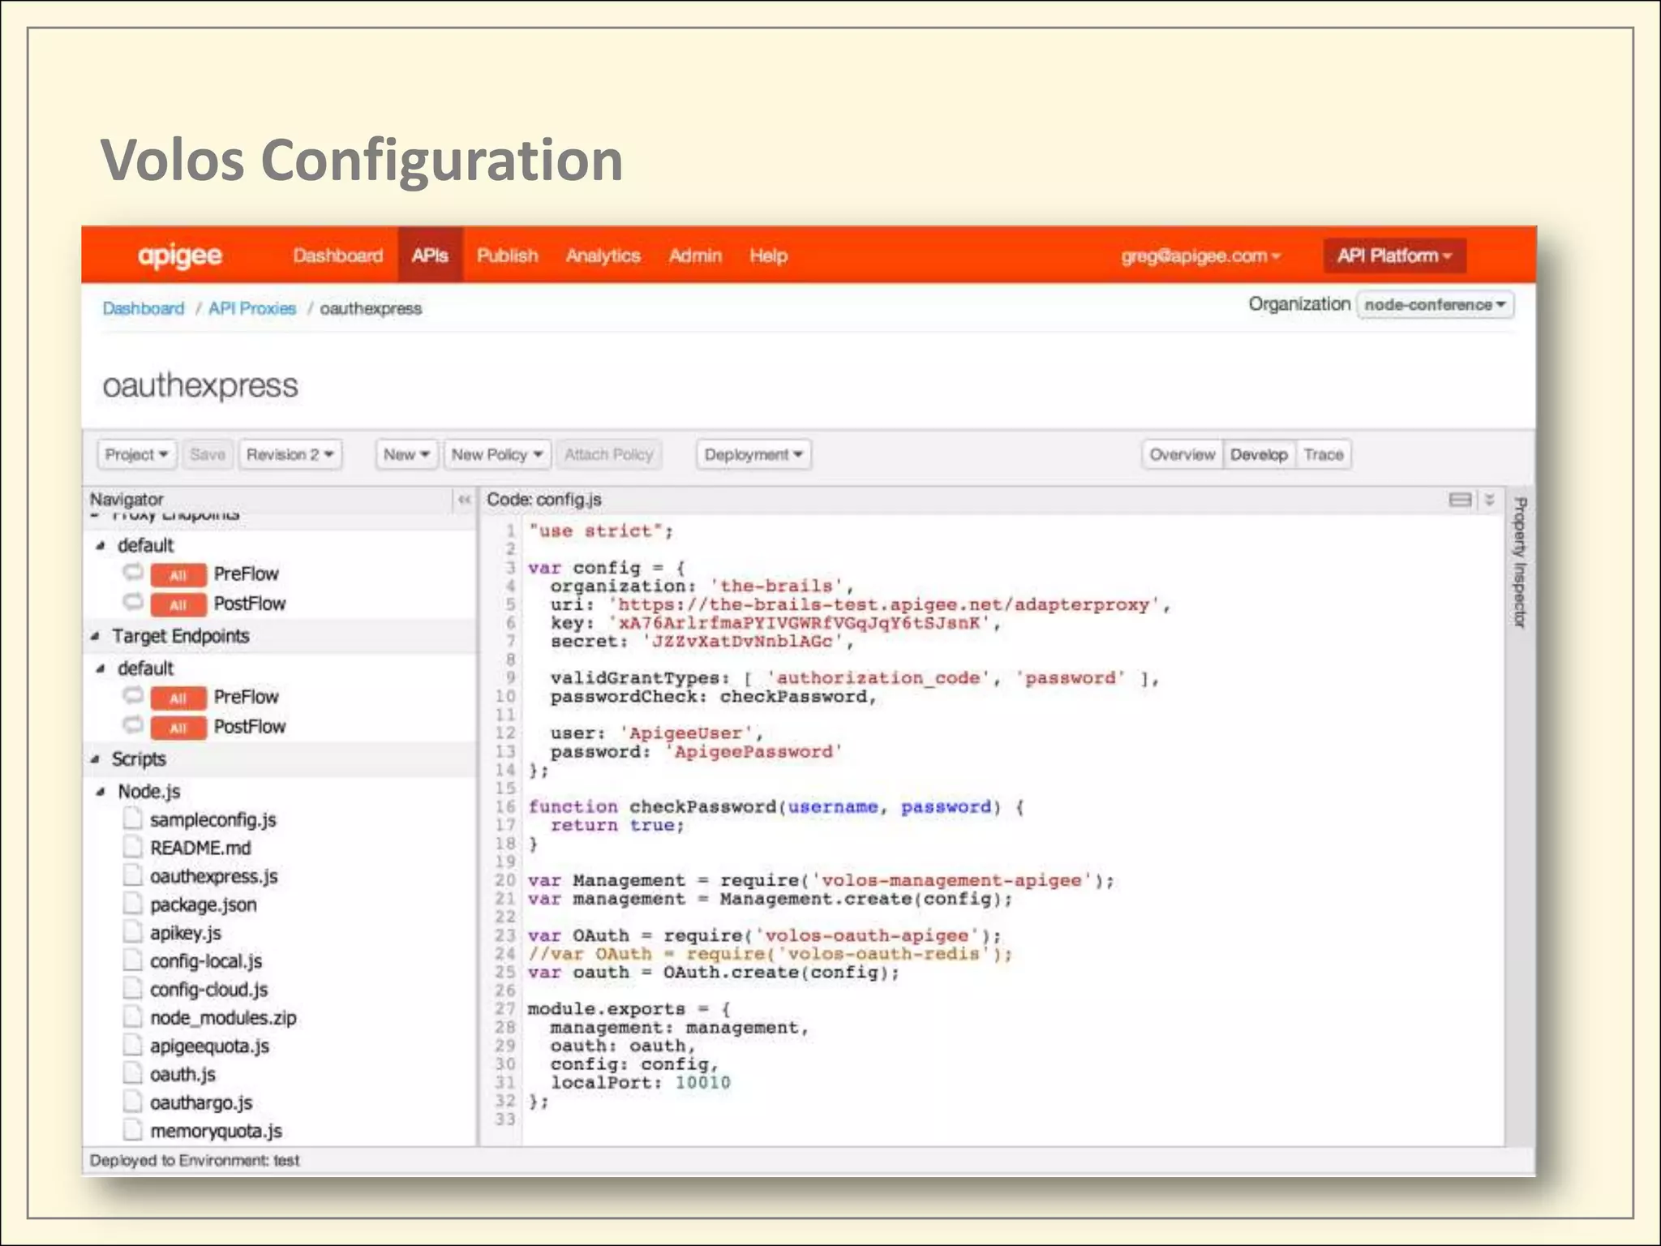Click the All badge on Proxy PostFlow
Screen dimensions: 1661x1246
click(178, 605)
